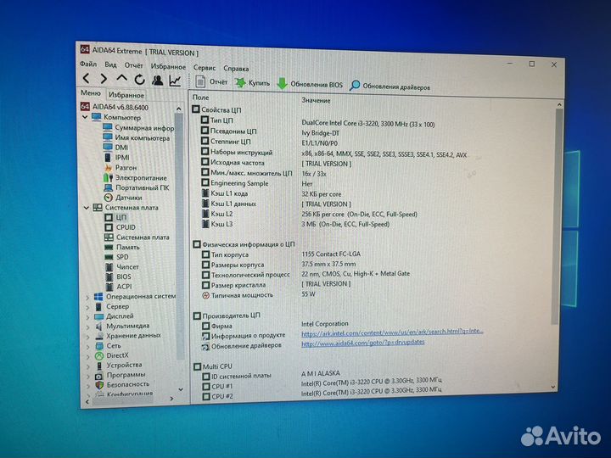Open Обновления BIOS updates
Screen dimensions: 611x458
click(x=310, y=84)
